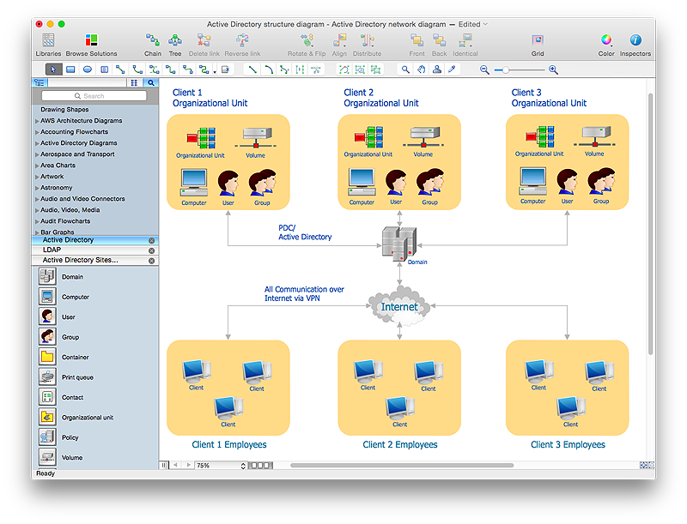The image size is (687, 524).
Task: Pick the Contact shape from library
Action: (x=47, y=397)
